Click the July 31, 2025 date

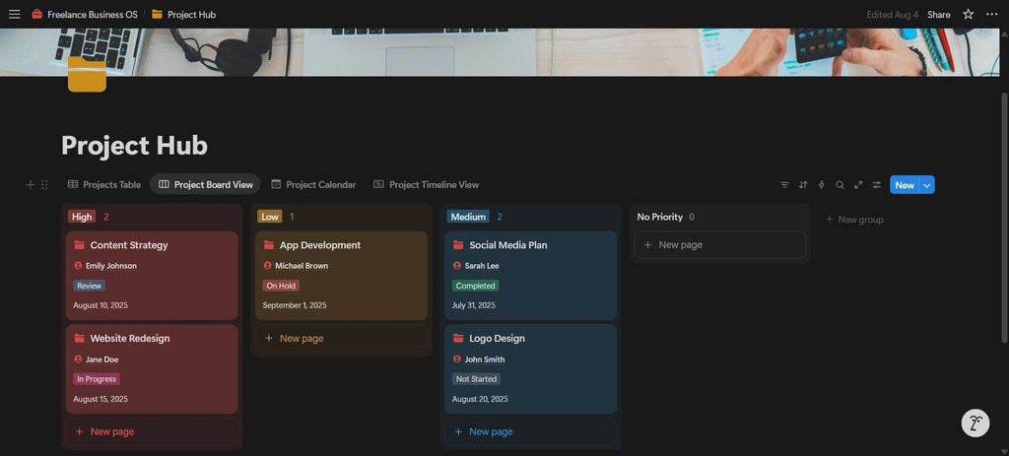click(474, 305)
